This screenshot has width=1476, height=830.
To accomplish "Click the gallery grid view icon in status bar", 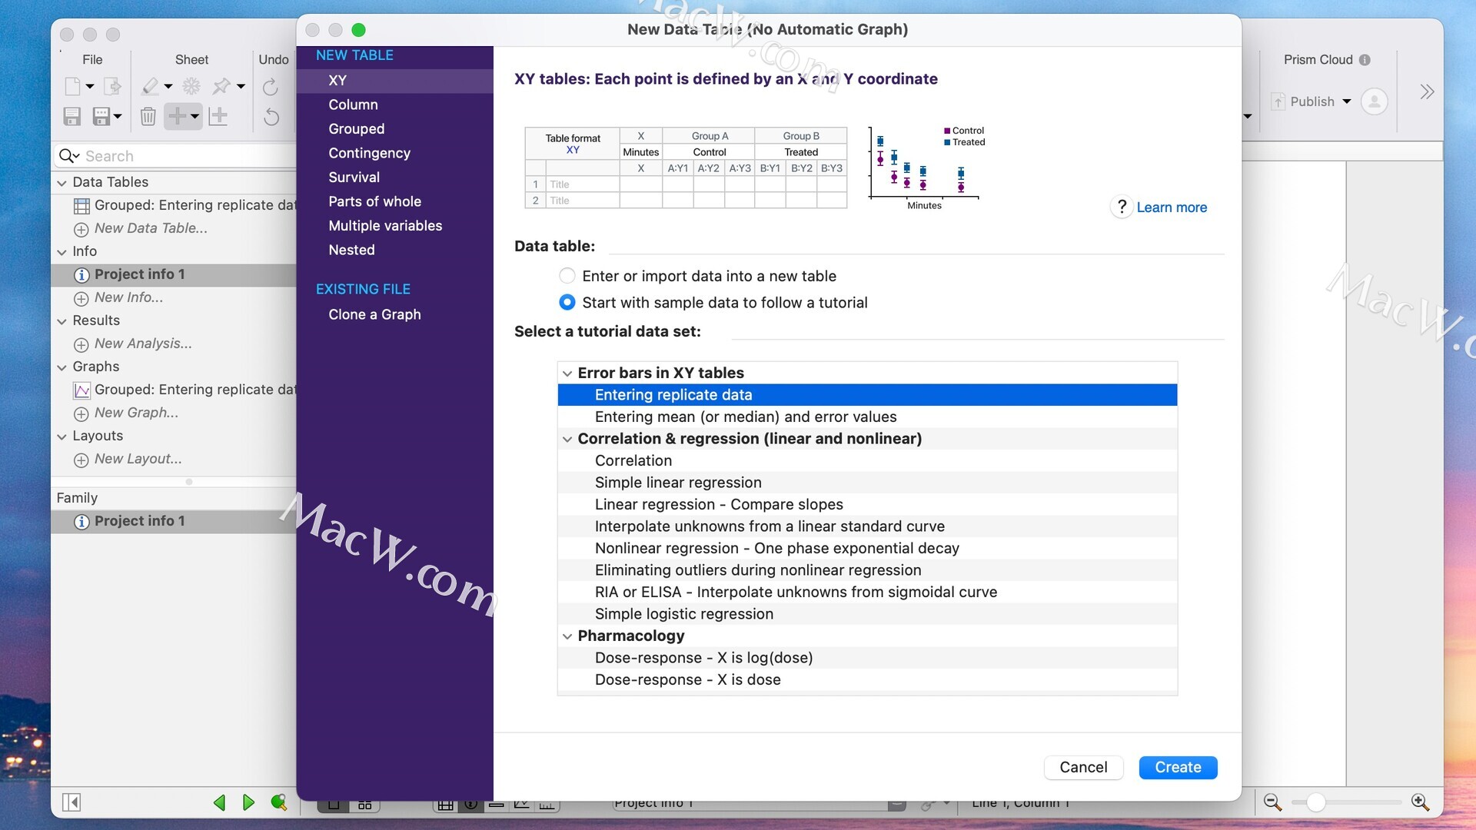I will pyautogui.click(x=364, y=805).
